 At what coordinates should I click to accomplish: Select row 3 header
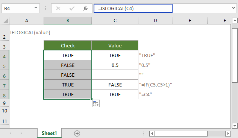[5, 45]
